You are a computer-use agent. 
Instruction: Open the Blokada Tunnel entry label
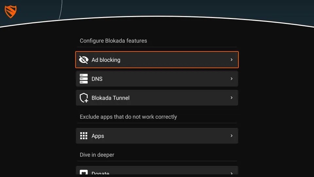point(111,98)
